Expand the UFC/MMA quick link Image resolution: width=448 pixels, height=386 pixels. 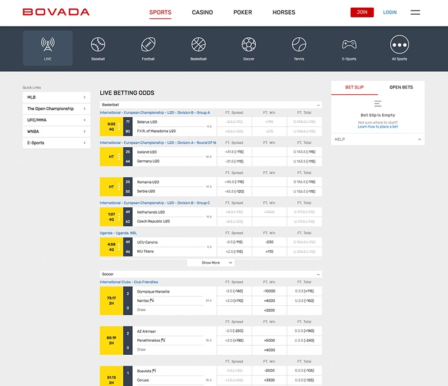tap(57, 120)
